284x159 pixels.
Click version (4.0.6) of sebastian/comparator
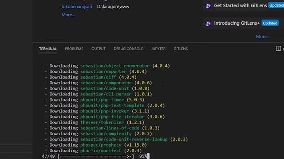[x=143, y=83]
